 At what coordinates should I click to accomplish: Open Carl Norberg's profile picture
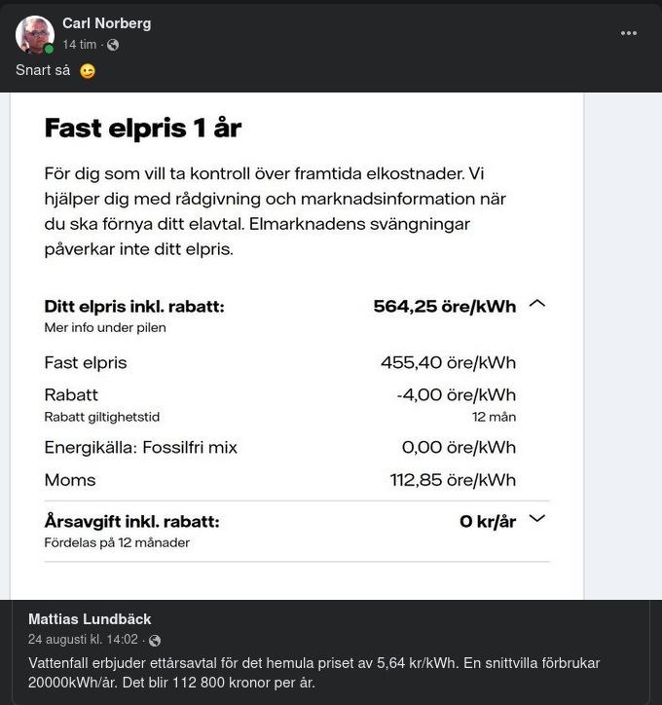(34, 34)
